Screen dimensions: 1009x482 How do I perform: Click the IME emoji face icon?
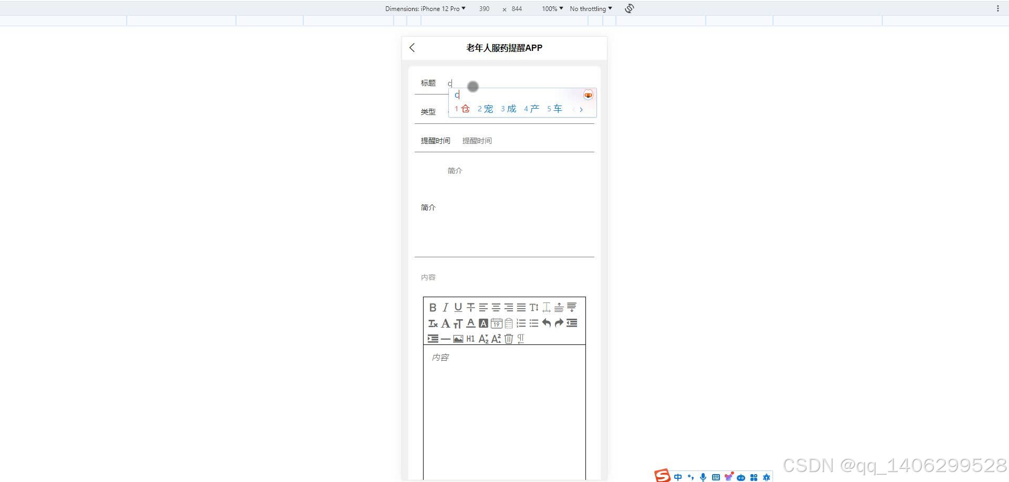(588, 95)
